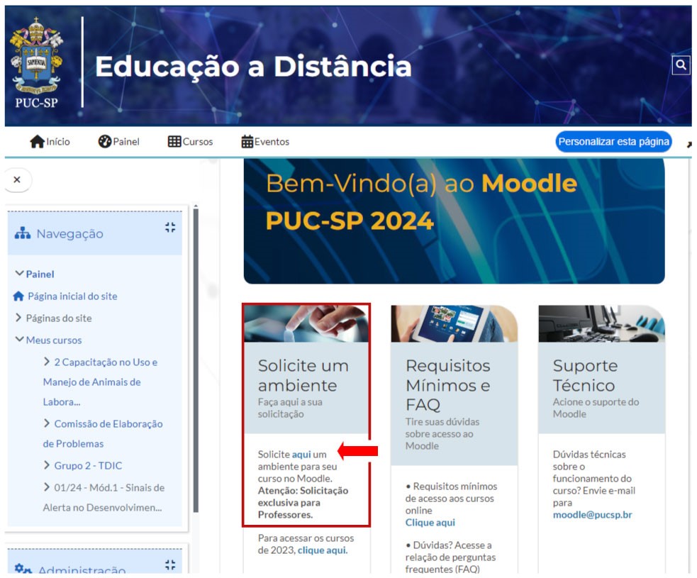Screen dimensions: 697x578
Task: Click home icon beside Página inicial do site
Action: pos(18,296)
